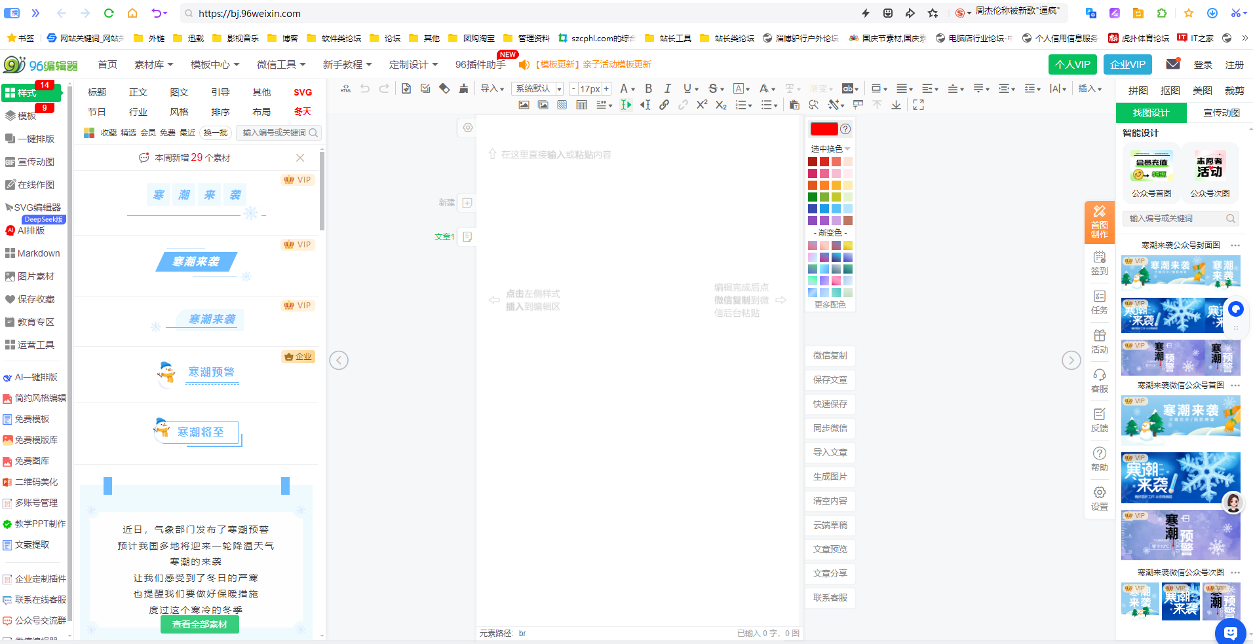This screenshot has width=1253, height=644.
Task: Open the 插入 insert dropdown
Action: (1090, 88)
